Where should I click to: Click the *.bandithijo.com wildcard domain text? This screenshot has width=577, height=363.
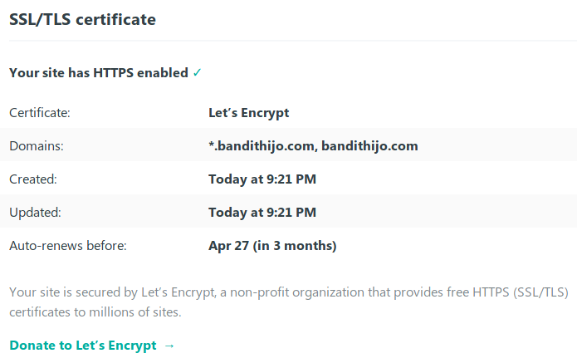tap(261, 146)
